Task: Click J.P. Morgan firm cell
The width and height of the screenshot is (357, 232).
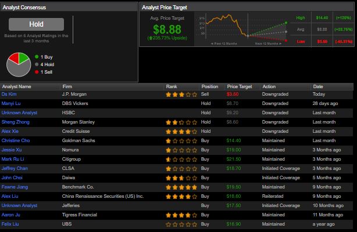Action: point(74,94)
